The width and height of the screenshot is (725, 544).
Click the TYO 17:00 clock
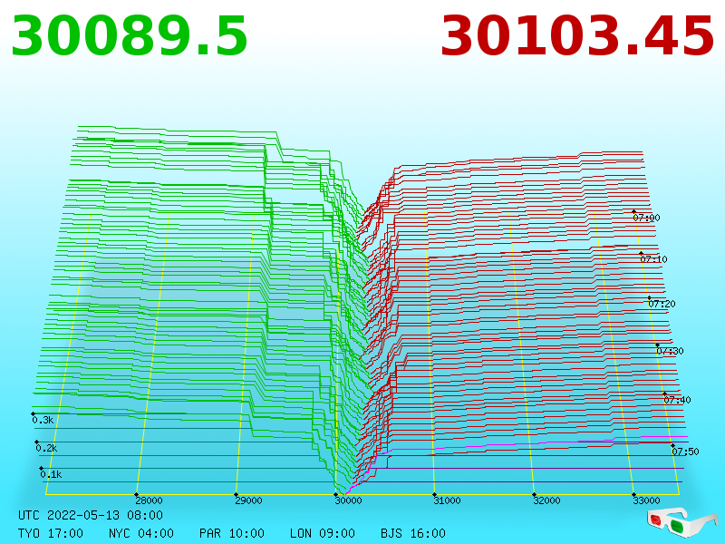pos(51,533)
